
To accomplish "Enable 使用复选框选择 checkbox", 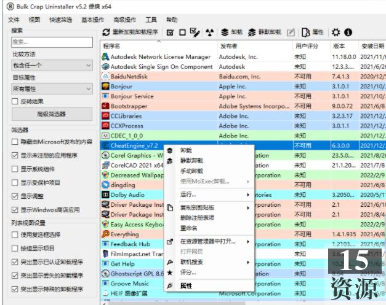I will [15, 234].
